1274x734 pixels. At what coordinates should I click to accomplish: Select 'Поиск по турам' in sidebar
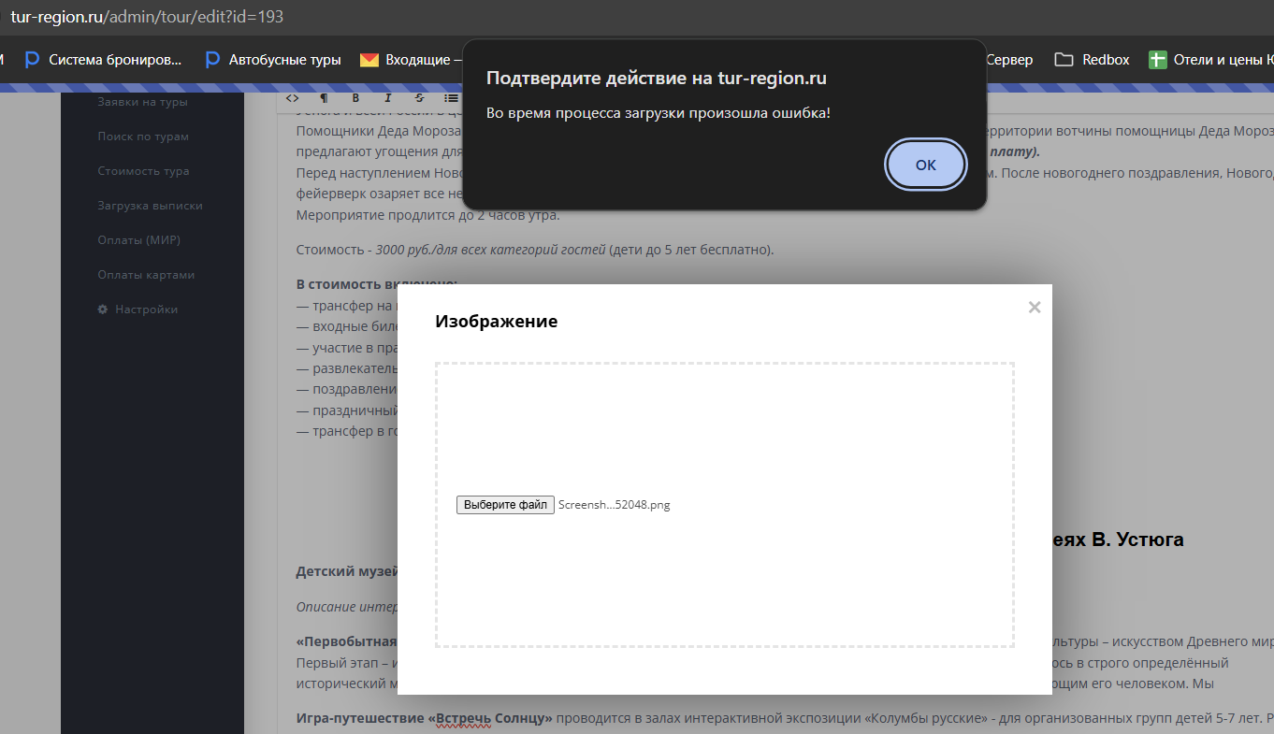pyautogui.click(x=143, y=137)
